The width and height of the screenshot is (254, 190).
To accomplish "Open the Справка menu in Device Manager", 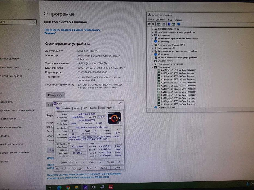I will 178,20.
